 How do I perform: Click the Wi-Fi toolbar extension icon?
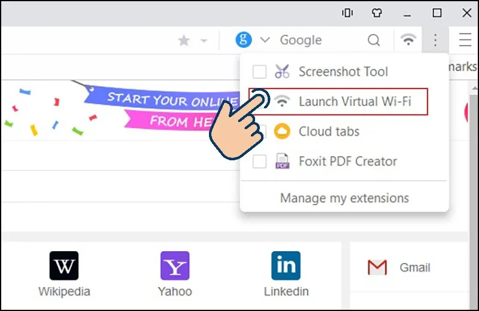[408, 39]
